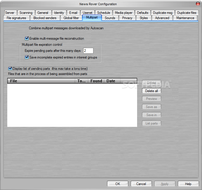Open the Defaults tab
202x190 pixels.
click(143, 13)
